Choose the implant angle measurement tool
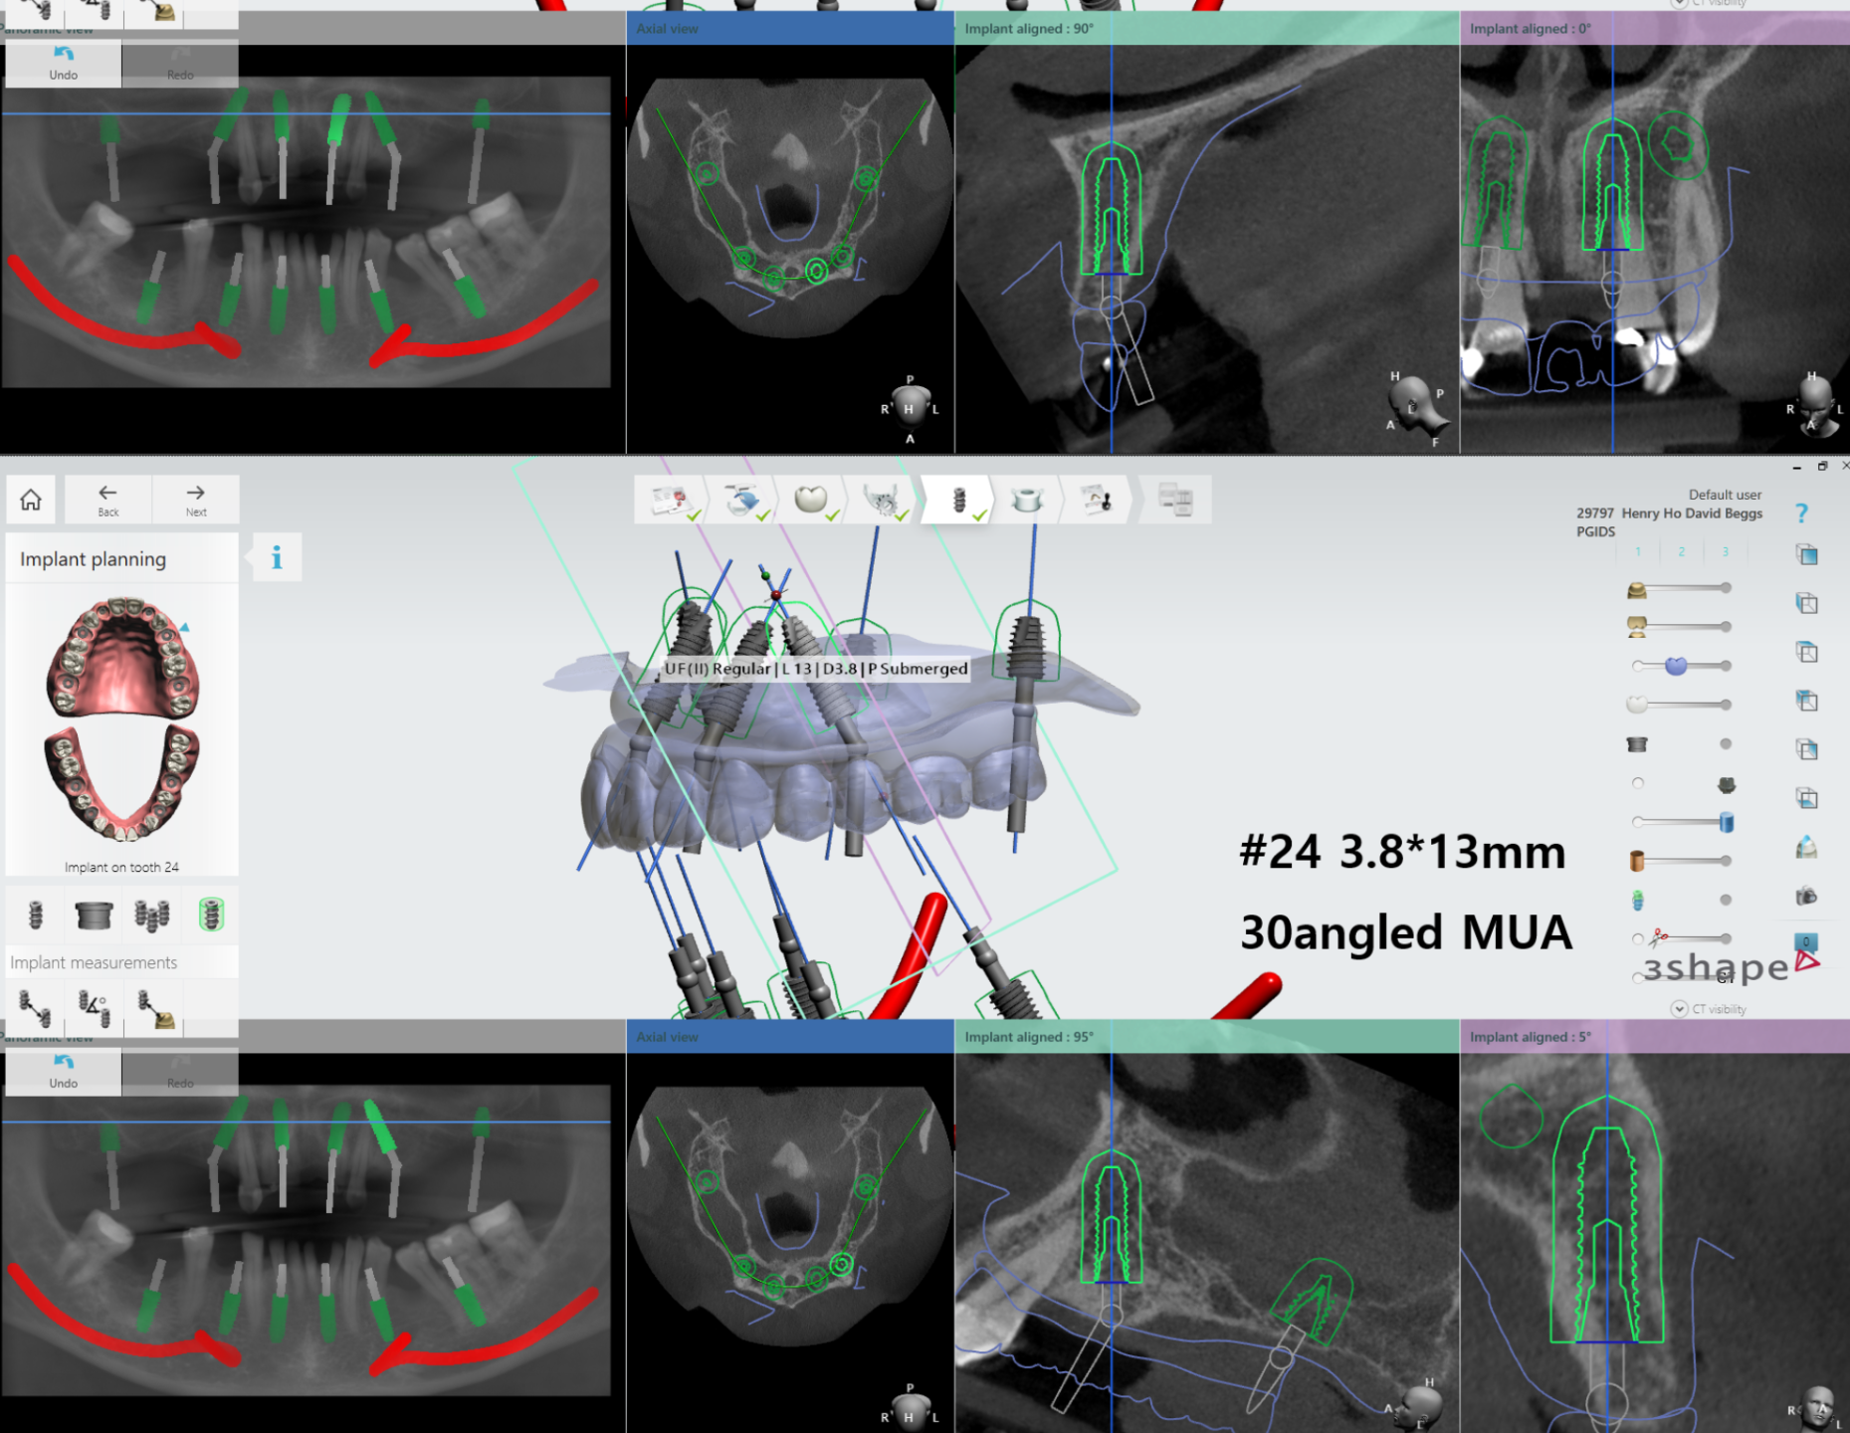The width and height of the screenshot is (1850, 1433). coord(94,1008)
